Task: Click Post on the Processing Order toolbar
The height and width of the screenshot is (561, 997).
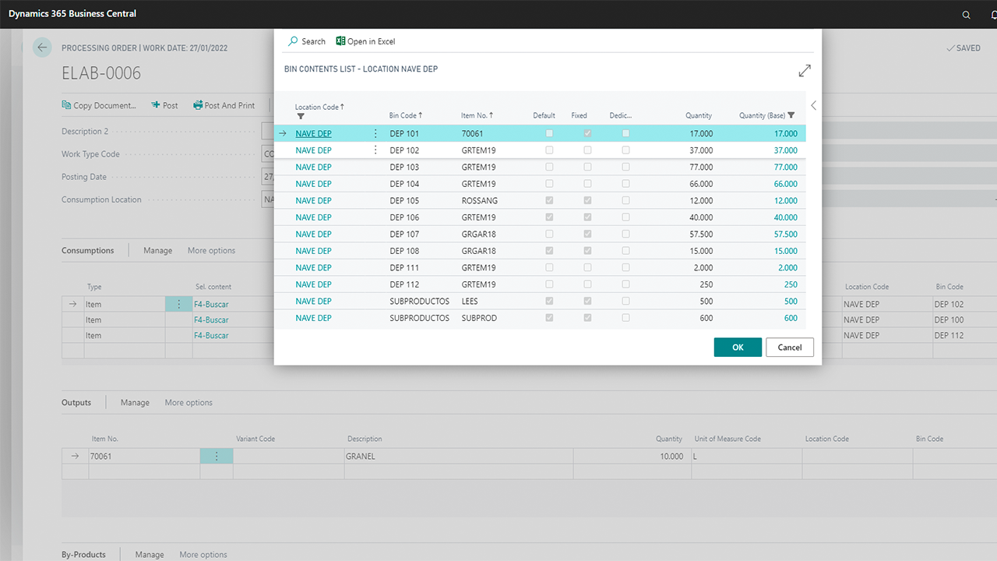Action: [165, 105]
